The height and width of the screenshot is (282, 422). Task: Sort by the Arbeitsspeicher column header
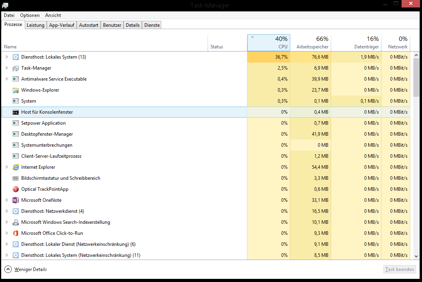(311, 43)
